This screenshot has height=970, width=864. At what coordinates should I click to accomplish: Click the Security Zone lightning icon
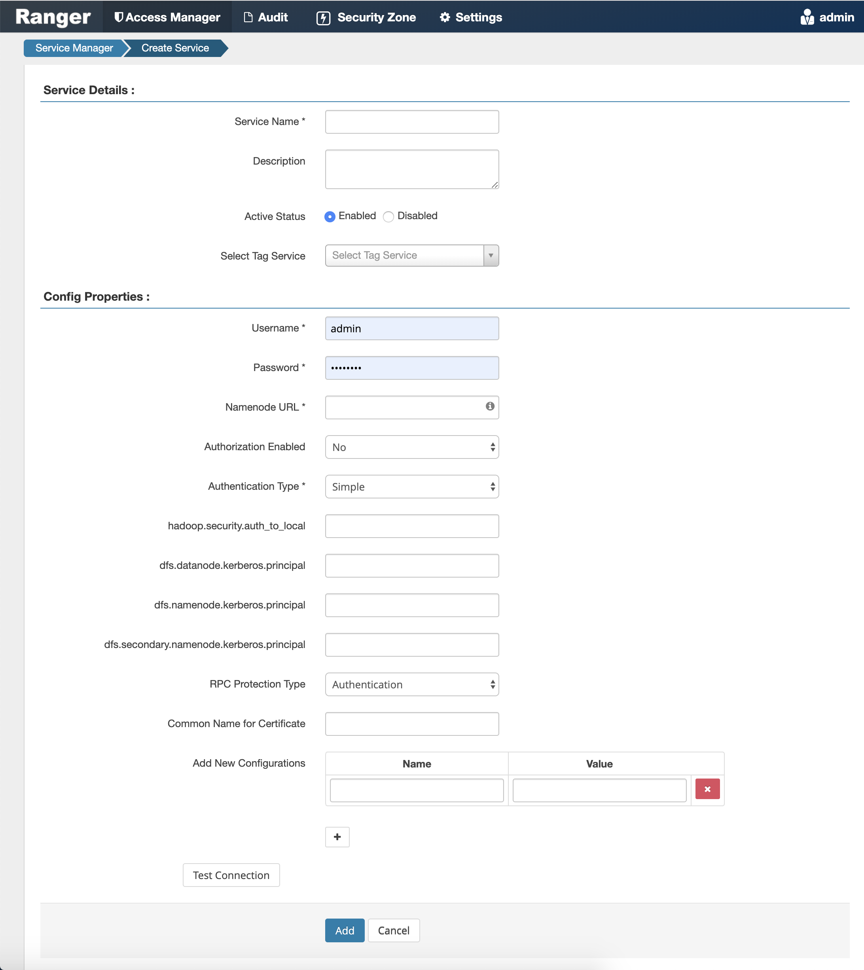click(x=323, y=17)
